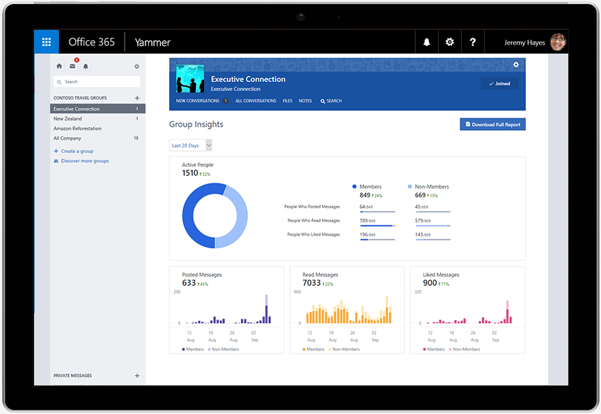This screenshot has height=414, width=601.
Task: Click Jeremy Hayes profile picture
Action: pos(557,42)
